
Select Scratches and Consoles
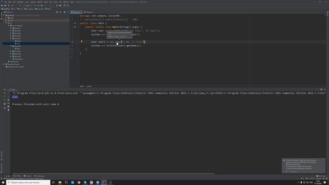pos(15,67)
